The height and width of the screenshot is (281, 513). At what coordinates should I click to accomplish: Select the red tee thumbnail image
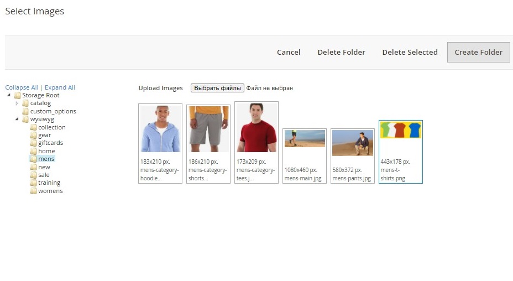tap(256, 128)
